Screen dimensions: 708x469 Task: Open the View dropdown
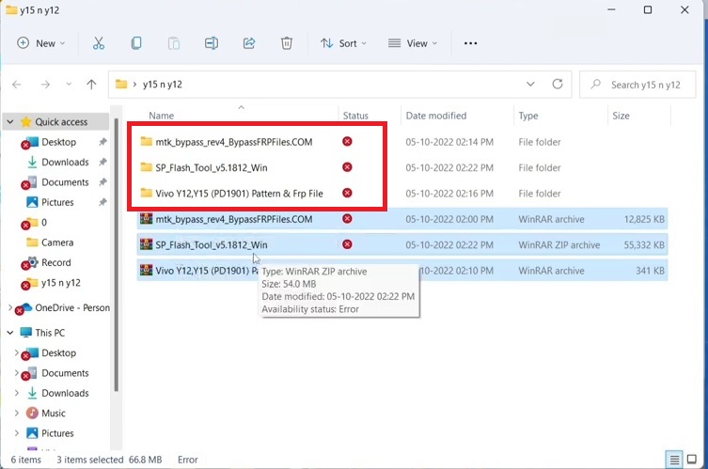click(x=413, y=43)
